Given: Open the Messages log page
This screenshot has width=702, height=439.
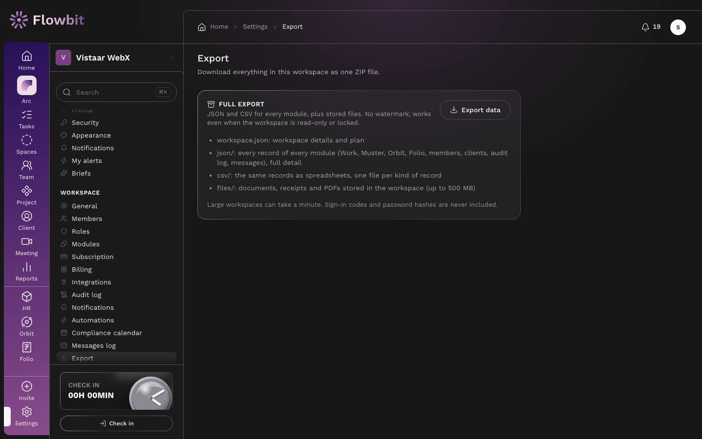Looking at the screenshot, I should coord(117,346).
